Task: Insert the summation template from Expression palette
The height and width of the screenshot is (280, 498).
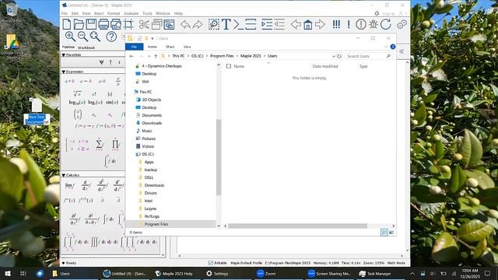Action: [99, 145]
